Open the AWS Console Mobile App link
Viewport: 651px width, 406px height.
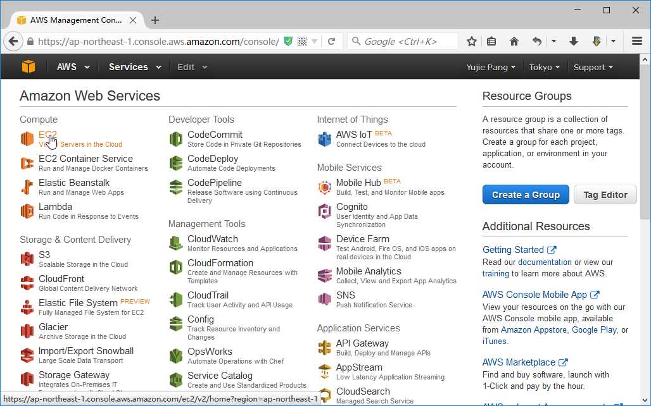point(541,295)
